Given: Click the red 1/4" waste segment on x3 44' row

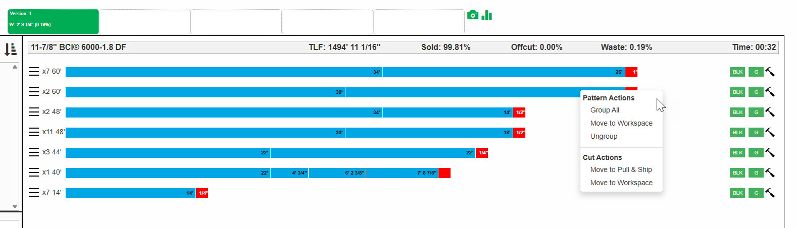Looking at the screenshot, I should (x=482, y=152).
